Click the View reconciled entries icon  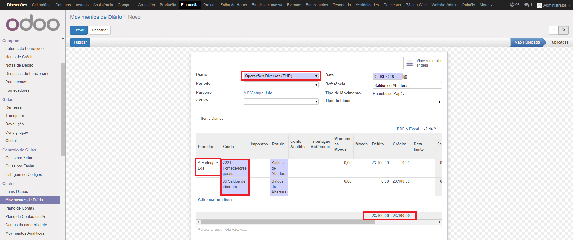click(x=410, y=63)
